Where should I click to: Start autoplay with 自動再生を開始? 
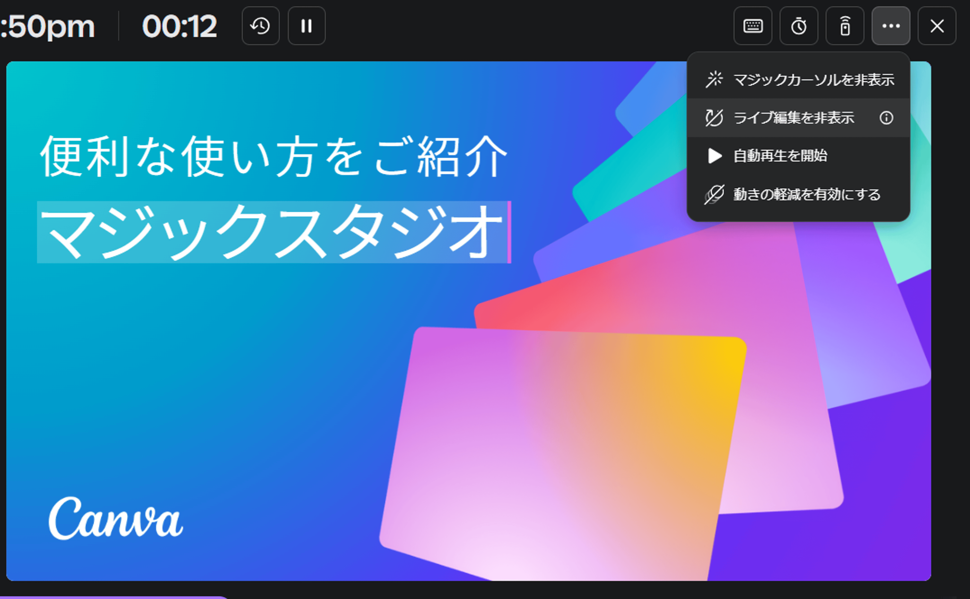(798, 156)
